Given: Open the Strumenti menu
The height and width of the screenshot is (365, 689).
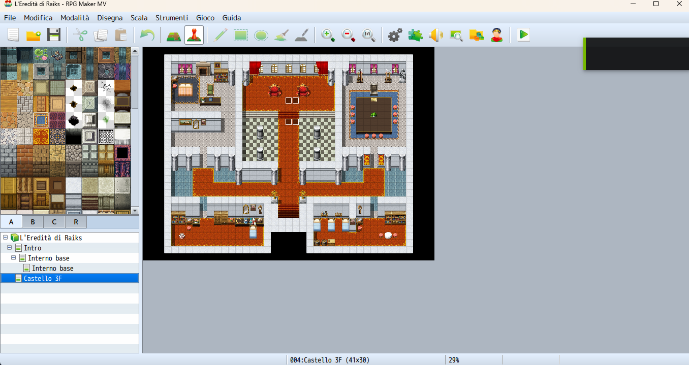Looking at the screenshot, I should [x=172, y=17].
